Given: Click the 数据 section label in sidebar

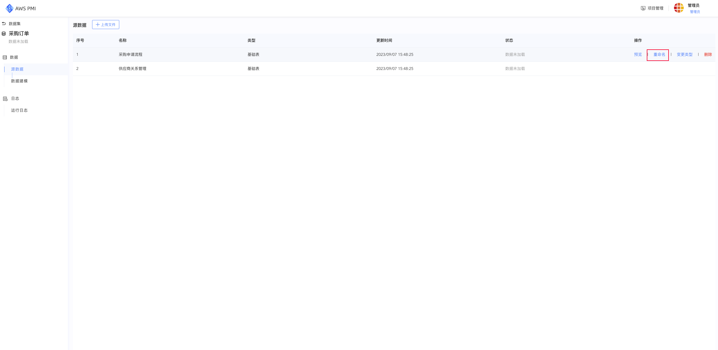Looking at the screenshot, I should (x=14, y=57).
